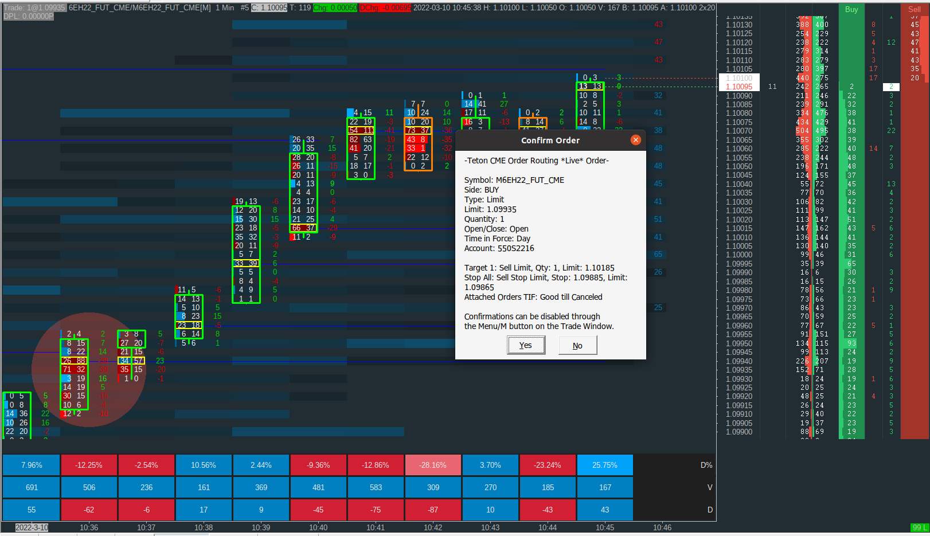930x536 pixels.
Task: Click the 7.96% delta percent cell
Action: click(32, 465)
